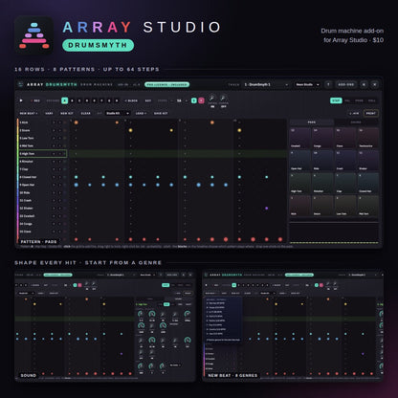In bottom-left window, click highlighted STEP mode button
This screenshot has width=398, height=398.
click(x=166, y=285)
